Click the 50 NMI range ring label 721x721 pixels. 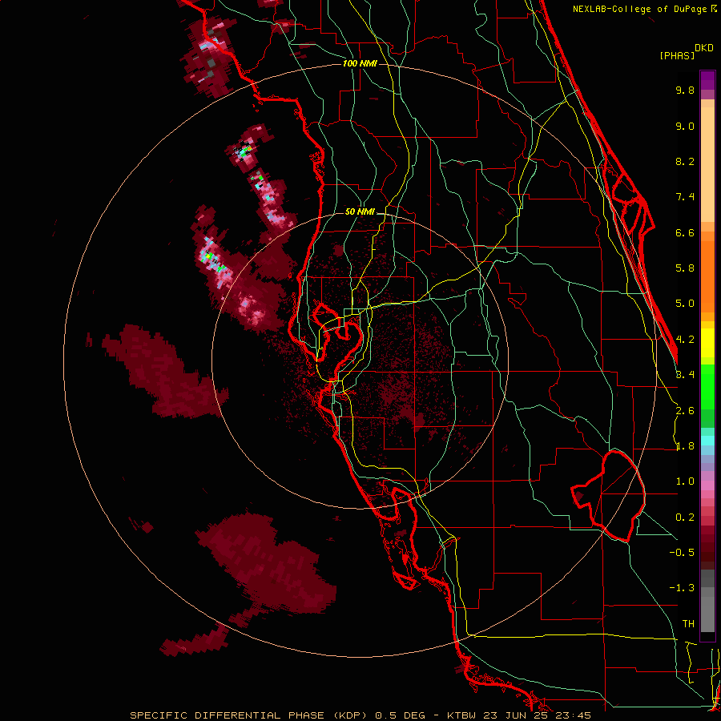click(360, 212)
